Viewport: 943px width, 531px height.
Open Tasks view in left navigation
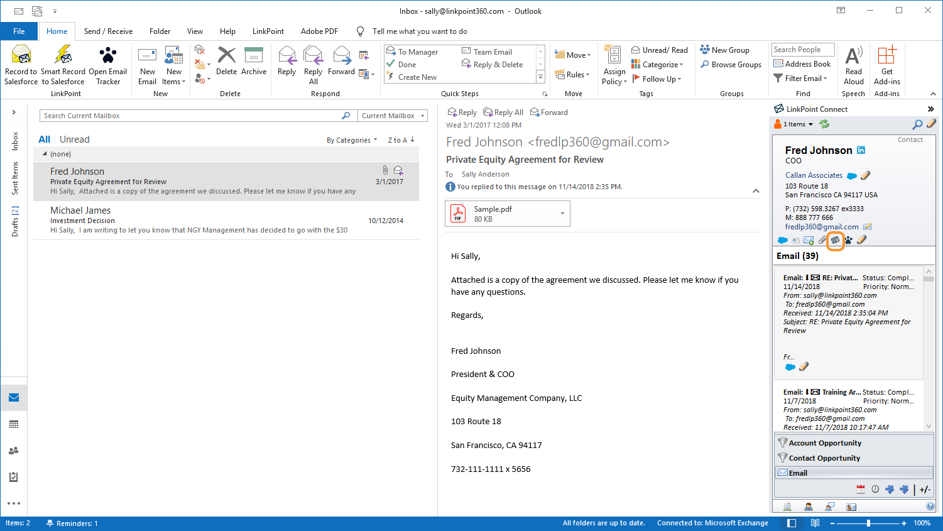pos(14,477)
